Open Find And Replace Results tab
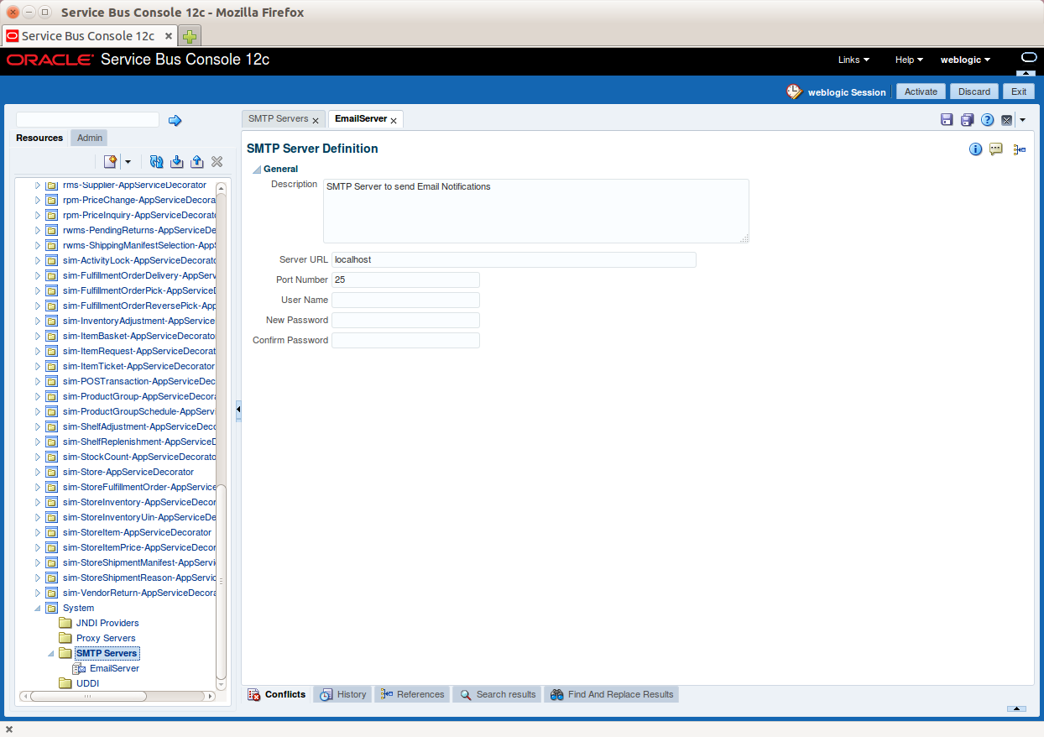This screenshot has height=737, width=1044. [612, 694]
